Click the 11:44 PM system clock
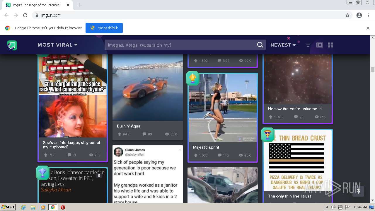This screenshot has height=211, width=375. click(360, 207)
